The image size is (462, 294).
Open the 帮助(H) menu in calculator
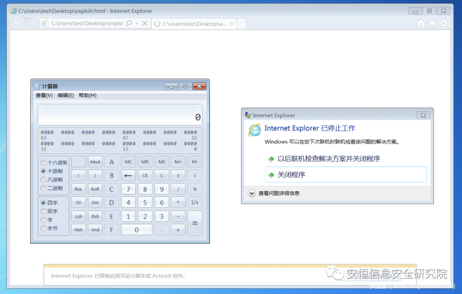tap(88, 96)
